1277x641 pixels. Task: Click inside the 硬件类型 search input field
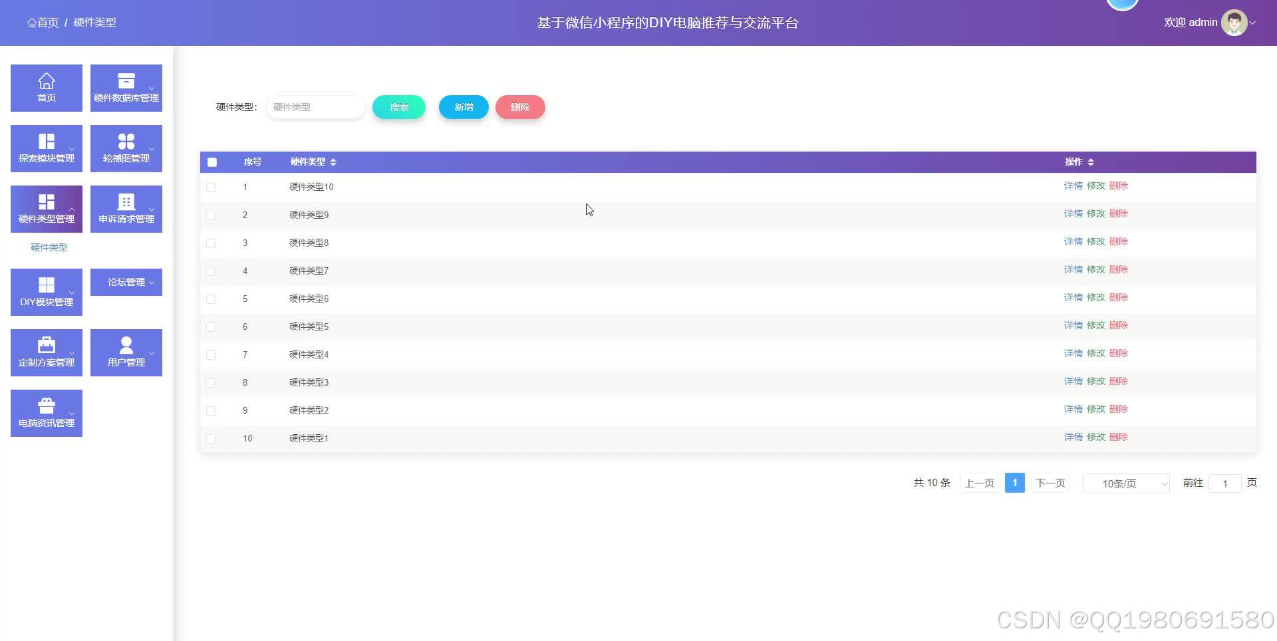coord(315,106)
